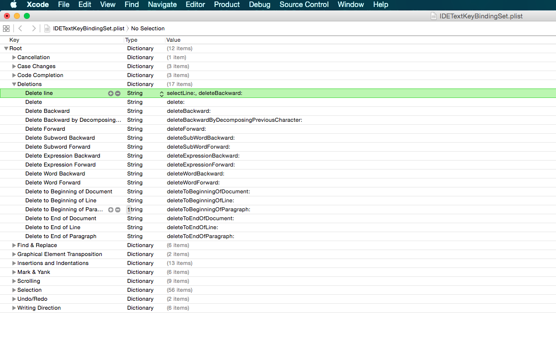
Task: Select the Delete to End of Paragraph key
Action: pyautogui.click(x=61, y=237)
